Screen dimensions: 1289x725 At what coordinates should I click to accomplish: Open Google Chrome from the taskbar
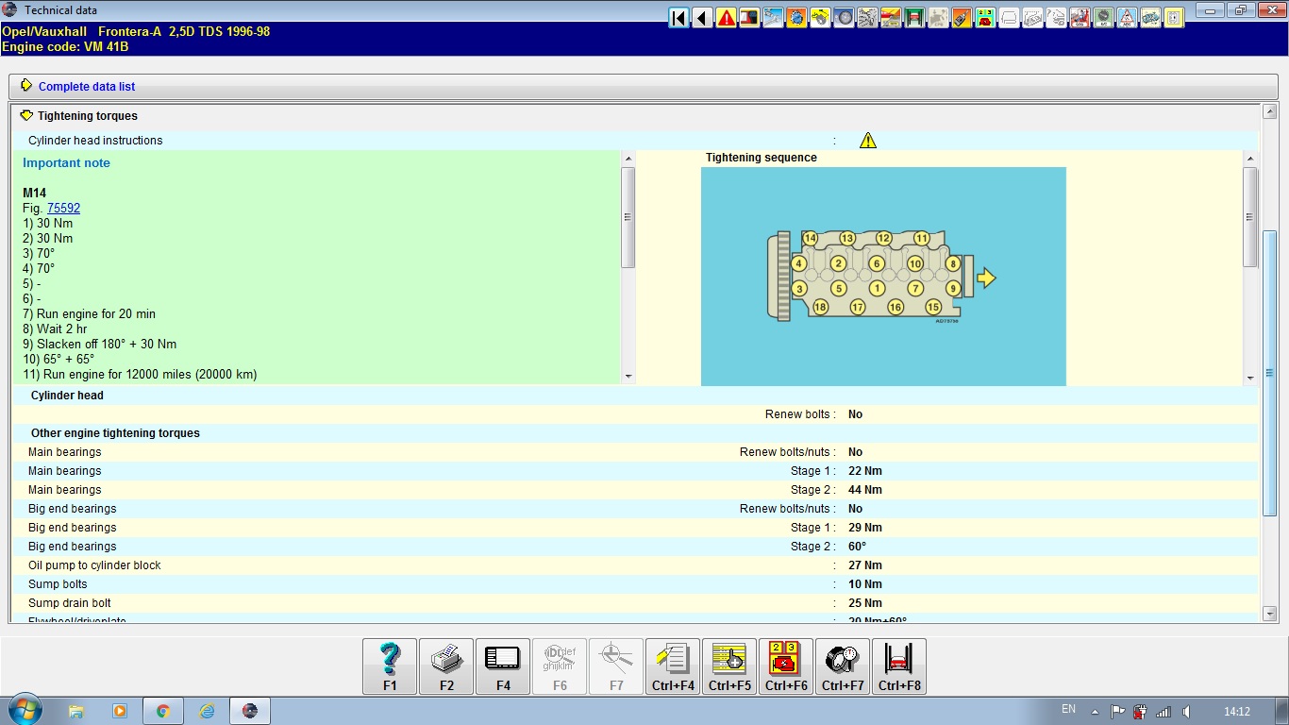click(x=162, y=711)
